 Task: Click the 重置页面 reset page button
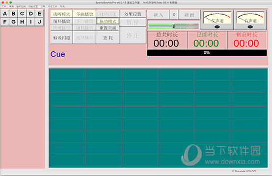coord(108,28)
